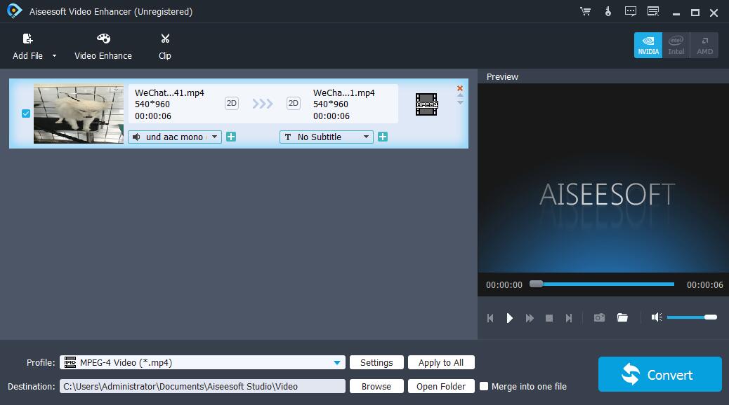Expand the Add File dropdown arrow

click(54, 55)
